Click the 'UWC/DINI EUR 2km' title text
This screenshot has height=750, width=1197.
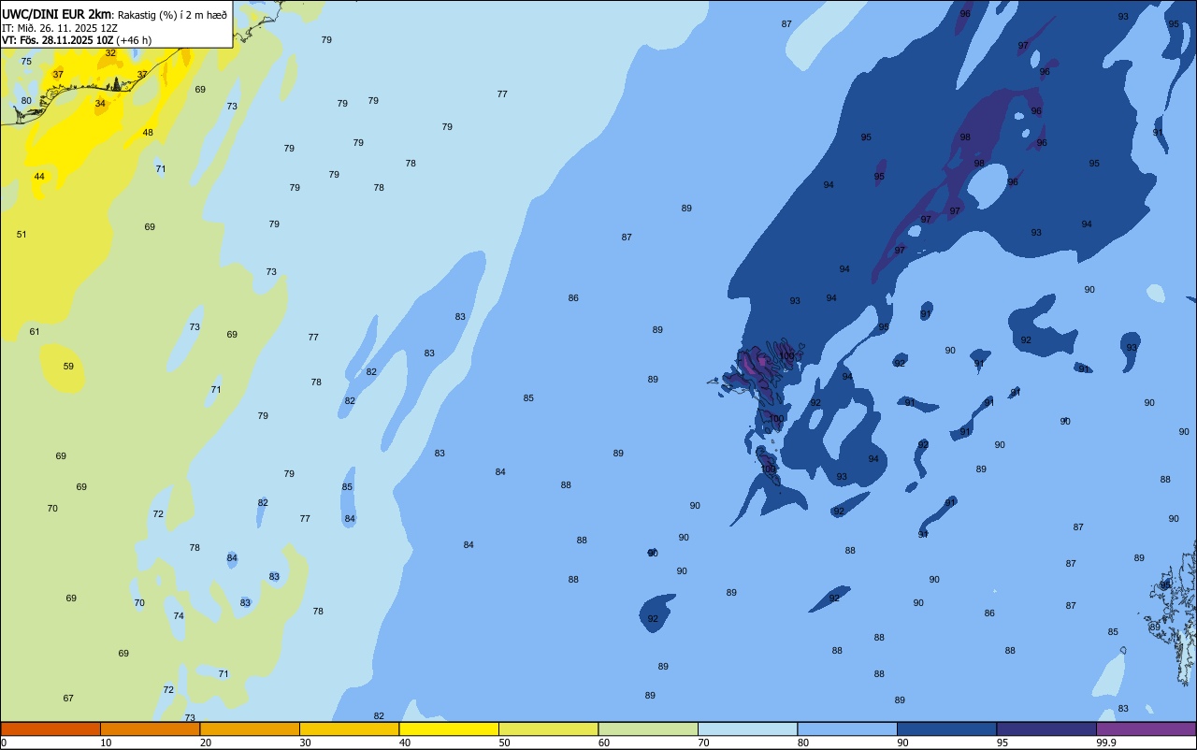coord(56,14)
